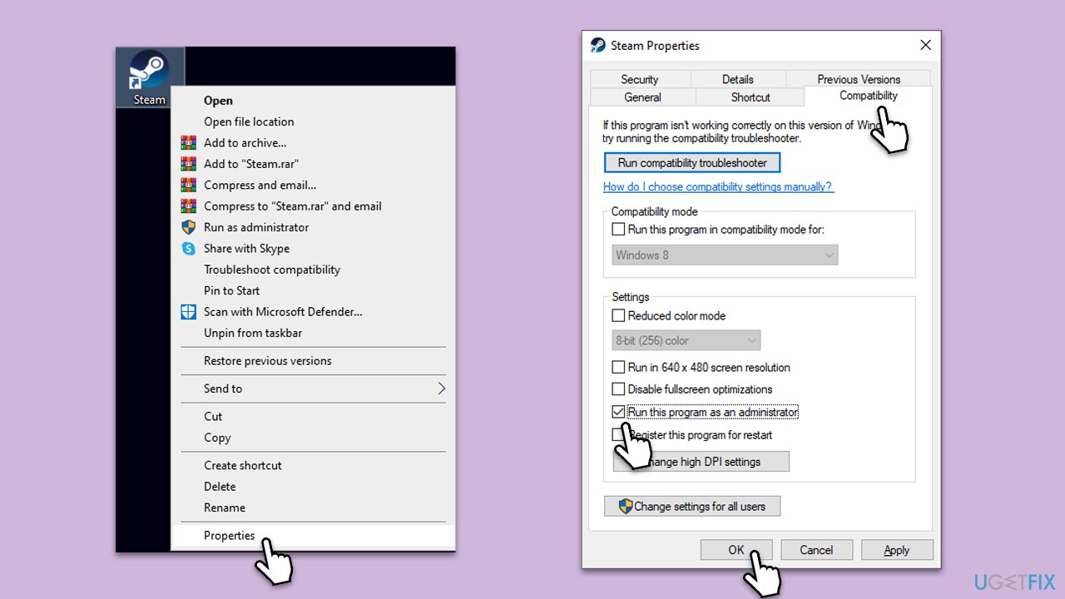Enable Run this program in compatibility mode

click(x=618, y=229)
